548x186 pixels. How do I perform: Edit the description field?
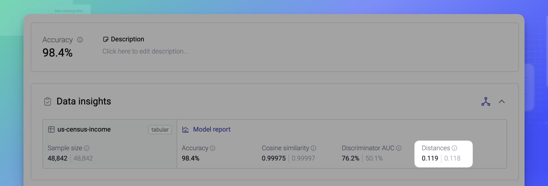tap(145, 51)
